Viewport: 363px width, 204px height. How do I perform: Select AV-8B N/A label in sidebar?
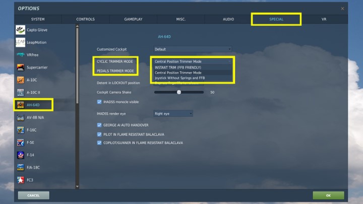point(35,117)
